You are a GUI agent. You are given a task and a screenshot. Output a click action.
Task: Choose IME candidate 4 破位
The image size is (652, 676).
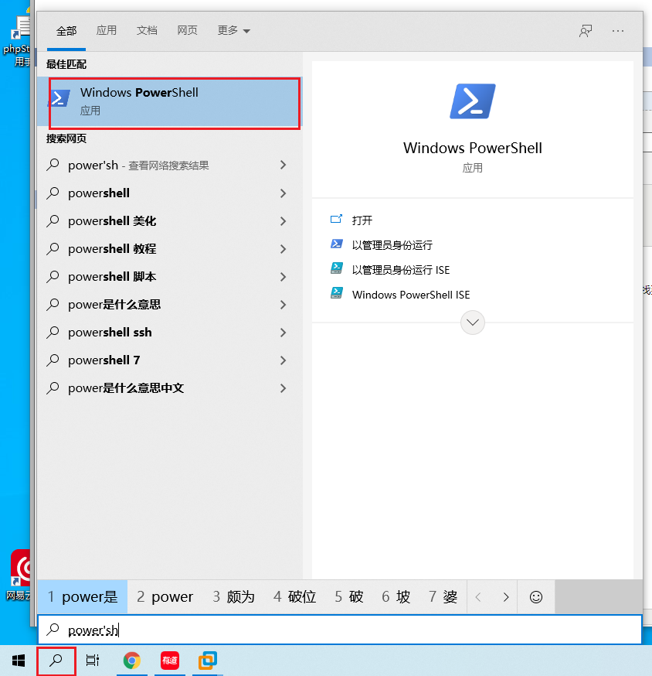[295, 596]
